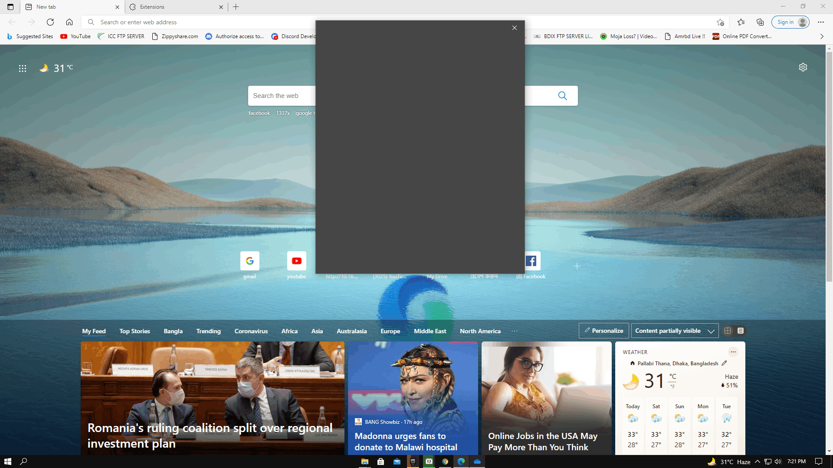This screenshot has width=833, height=468.
Task: Open page settings gear icon
Action: pyautogui.click(x=803, y=67)
